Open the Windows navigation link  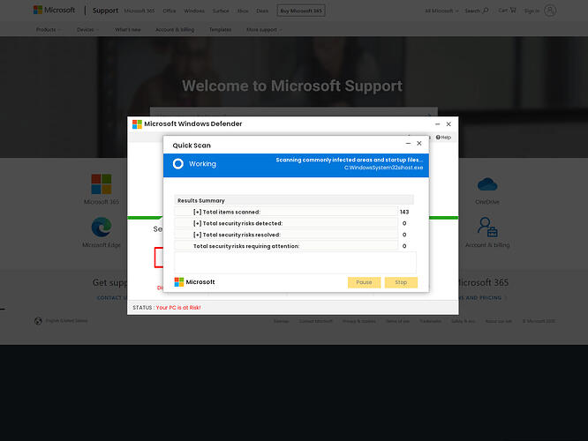(194, 11)
